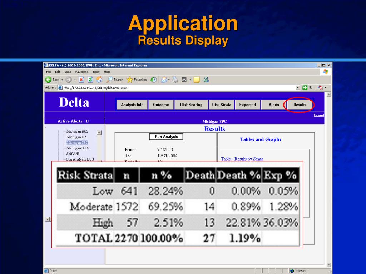Open the History icon in toolbar

153,80
